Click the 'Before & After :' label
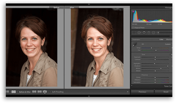The width and height of the screenshot is (181, 103). 25,92
